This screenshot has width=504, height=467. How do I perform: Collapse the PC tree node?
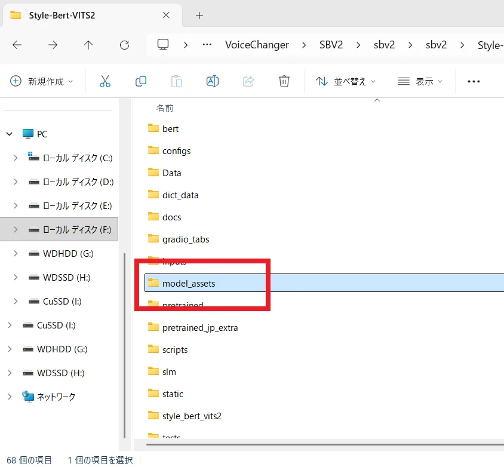10,134
